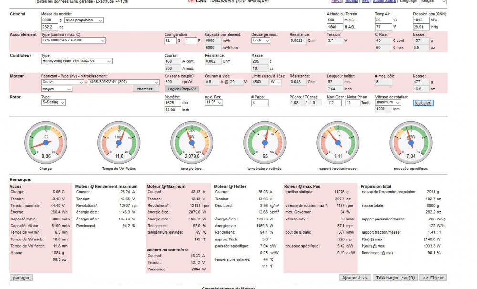
Task: Edit the Pression atm. inHg field
Action: tap(421, 27)
